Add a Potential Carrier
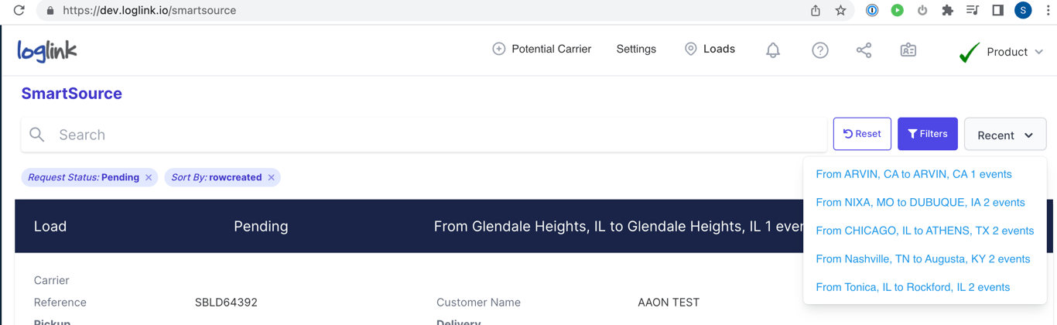 coord(542,50)
